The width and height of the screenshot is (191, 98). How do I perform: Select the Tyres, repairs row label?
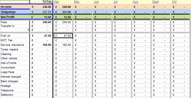click(x=15, y=49)
